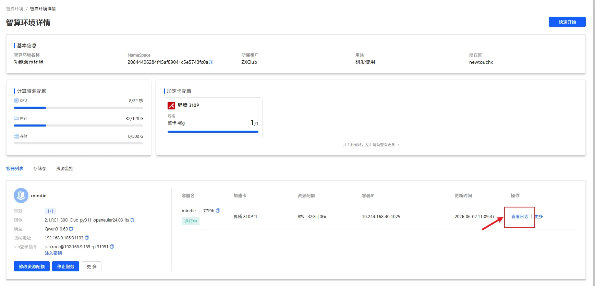This screenshot has width=595, height=286.
Task: Click the 310P card usage progress bar
Action: (x=213, y=132)
